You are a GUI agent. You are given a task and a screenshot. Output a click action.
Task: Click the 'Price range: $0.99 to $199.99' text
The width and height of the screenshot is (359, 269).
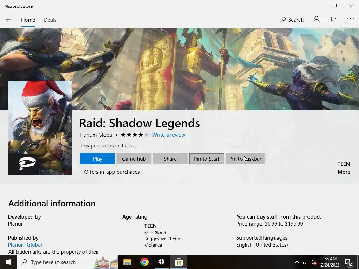point(270,224)
